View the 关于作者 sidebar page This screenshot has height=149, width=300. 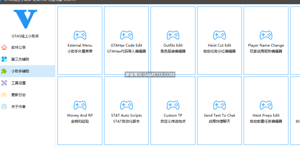pos(27,107)
